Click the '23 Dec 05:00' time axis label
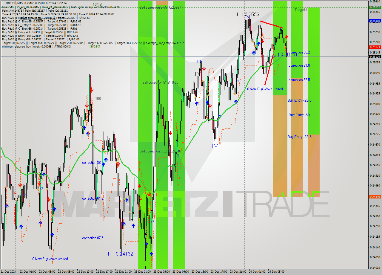Screen dimensions: 382x275 (x=161, y=272)
